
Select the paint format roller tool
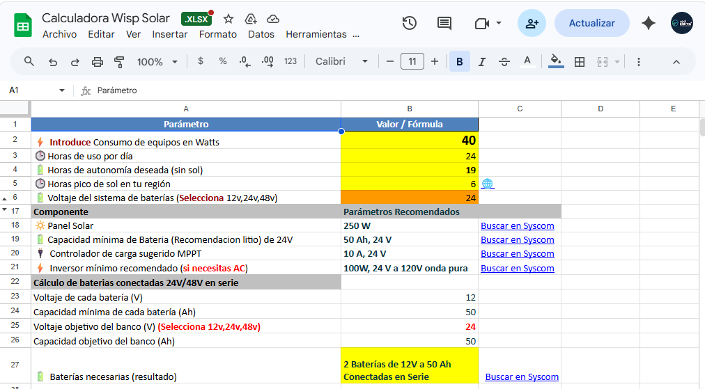click(119, 61)
